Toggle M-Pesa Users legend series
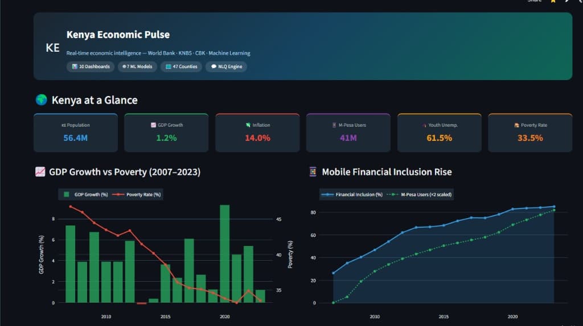The height and width of the screenshot is (326, 583). [x=419, y=194]
